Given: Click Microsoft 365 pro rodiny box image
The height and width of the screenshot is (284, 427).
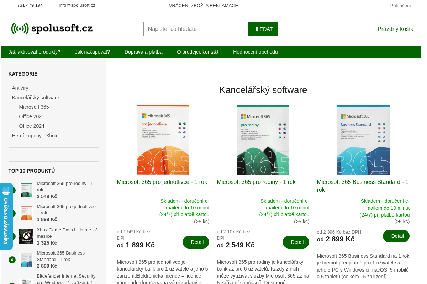Looking at the screenshot, I should 263,140.
